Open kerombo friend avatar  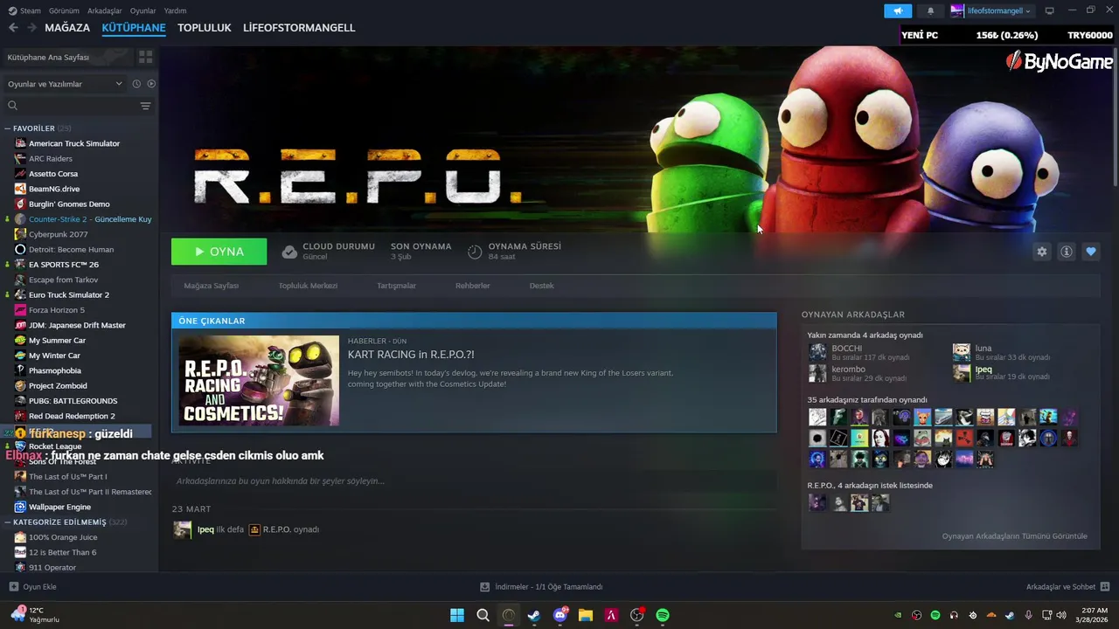click(817, 373)
